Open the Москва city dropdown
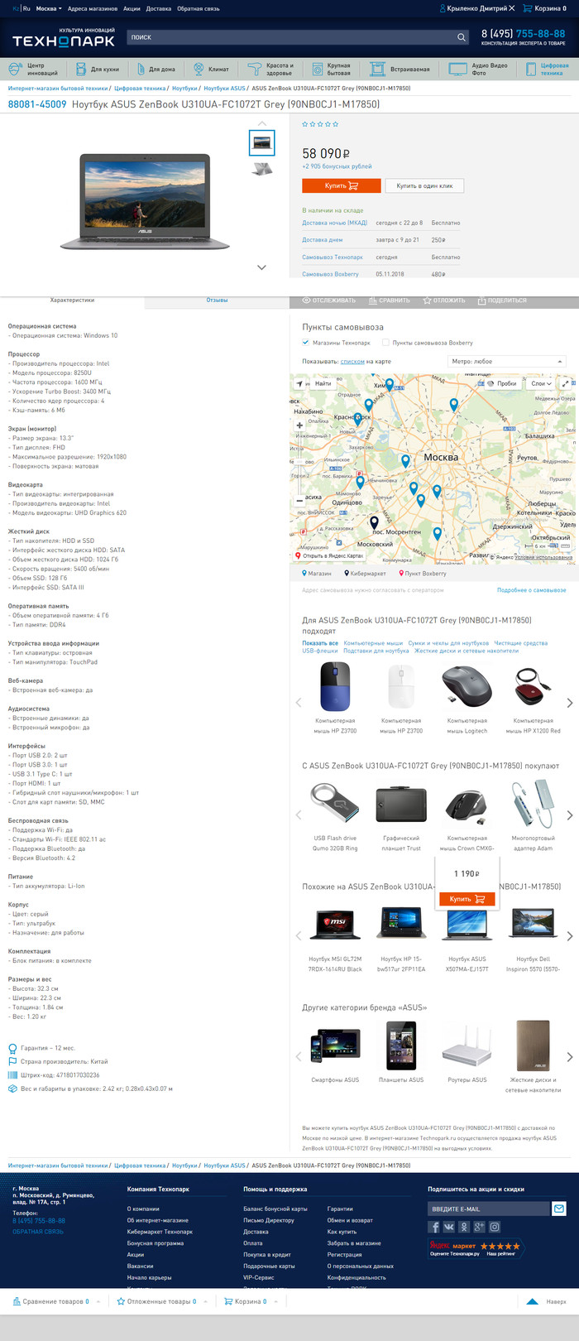This screenshot has width=579, height=1341. coord(49,8)
